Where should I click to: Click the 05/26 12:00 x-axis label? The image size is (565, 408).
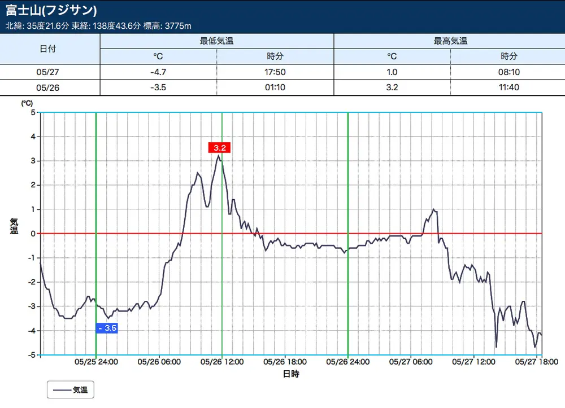coord(222,362)
